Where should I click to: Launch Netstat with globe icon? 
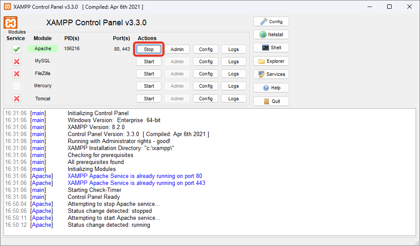(271, 34)
